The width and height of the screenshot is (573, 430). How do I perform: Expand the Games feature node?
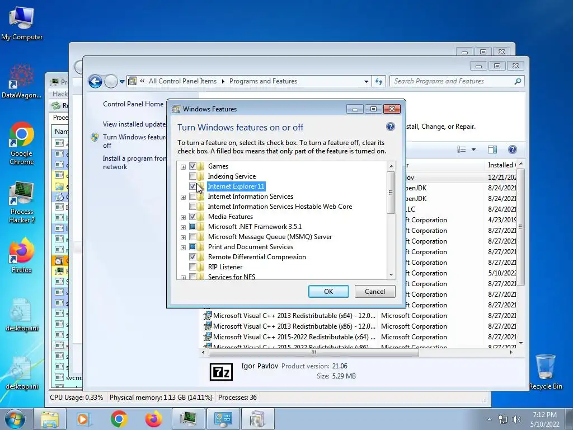point(183,167)
